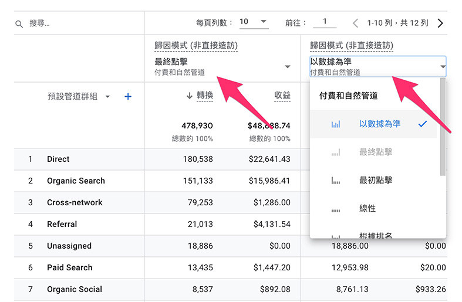This screenshot has height=302, width=462.
Task: Click the search magnifier icon
Action: (x=19, y=24)
